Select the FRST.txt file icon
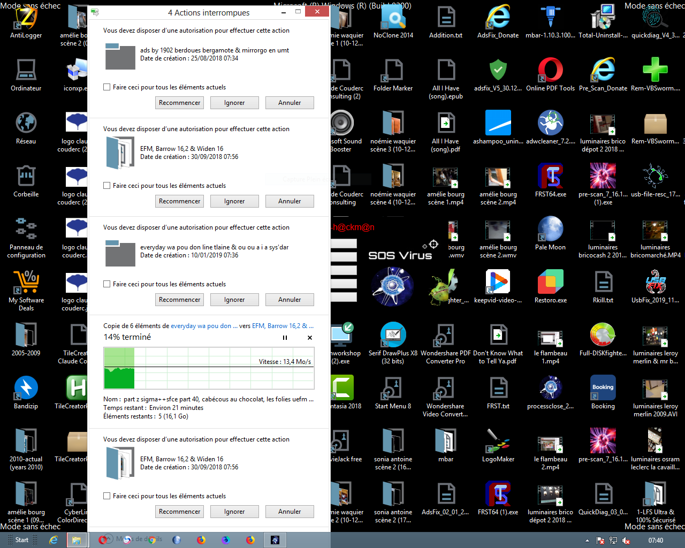This screenshot has height=548, width=685. coord(498,393)
